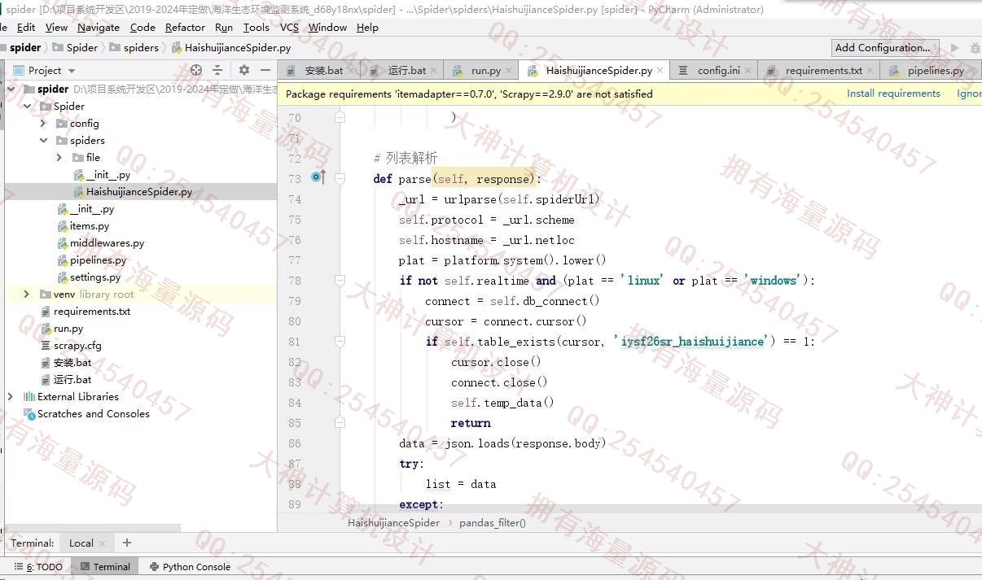Switch to the pipelines.py editor tab
The image size is (982, 580).
coord(931,71)
